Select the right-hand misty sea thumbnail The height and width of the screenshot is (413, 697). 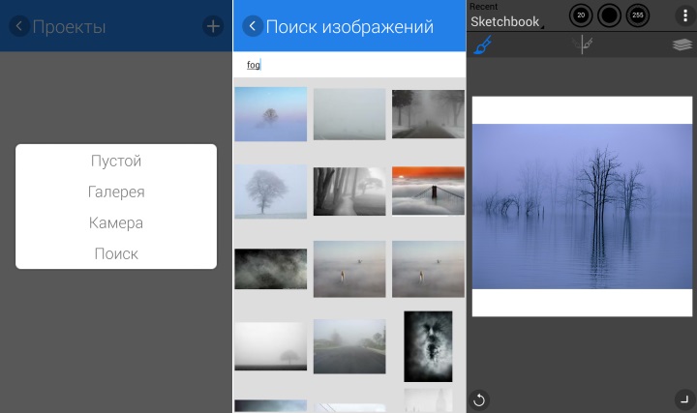click(428, 269)
